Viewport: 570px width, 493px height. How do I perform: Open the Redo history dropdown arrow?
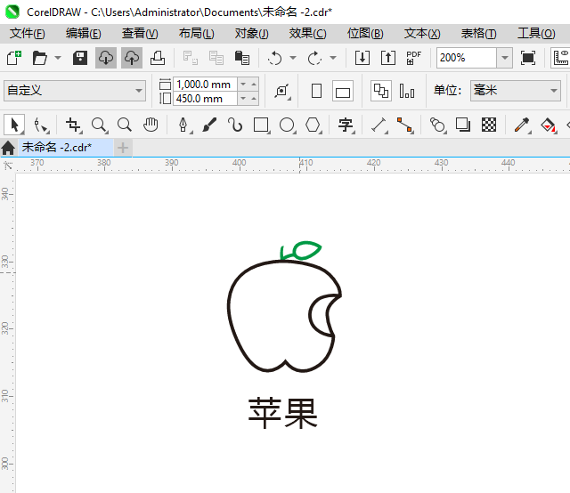coord(333,58)
